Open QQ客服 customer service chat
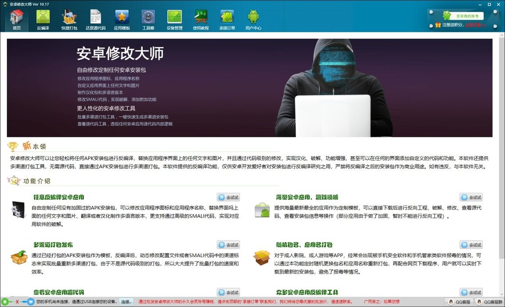Viewport: 505px width, 307px height. [459, 302]
